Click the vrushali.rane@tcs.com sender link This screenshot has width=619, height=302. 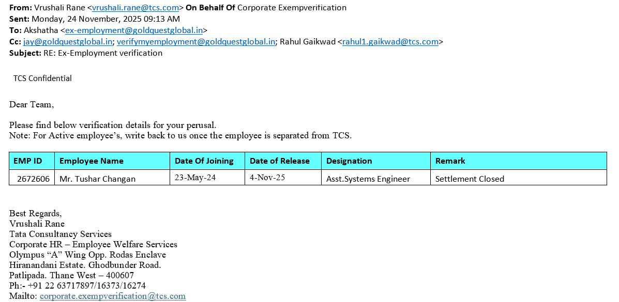135,8
